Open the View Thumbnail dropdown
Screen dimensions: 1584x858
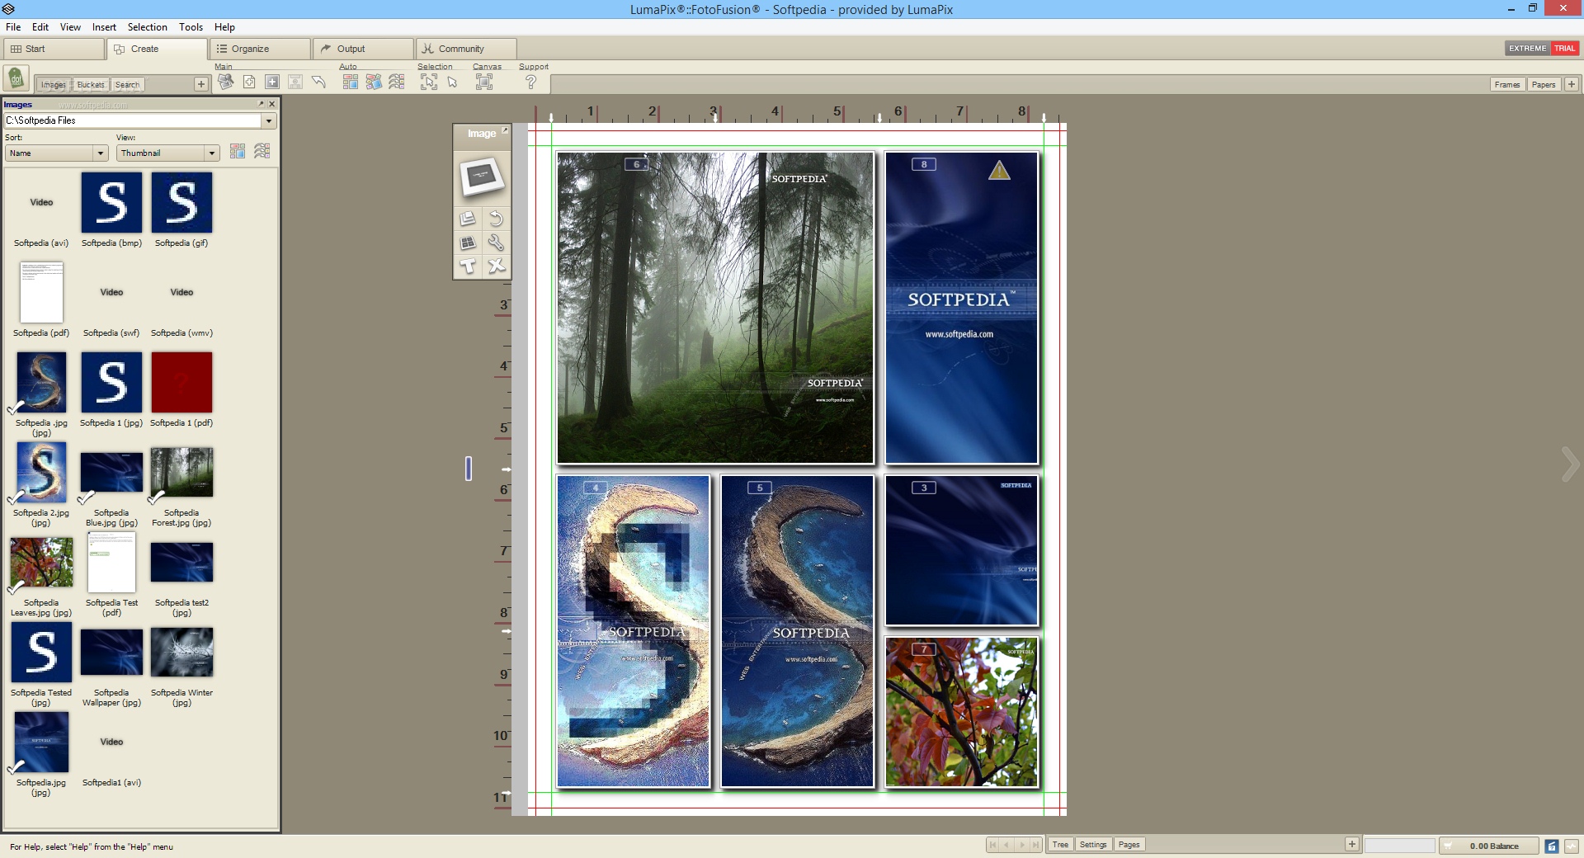coord(212,153)
